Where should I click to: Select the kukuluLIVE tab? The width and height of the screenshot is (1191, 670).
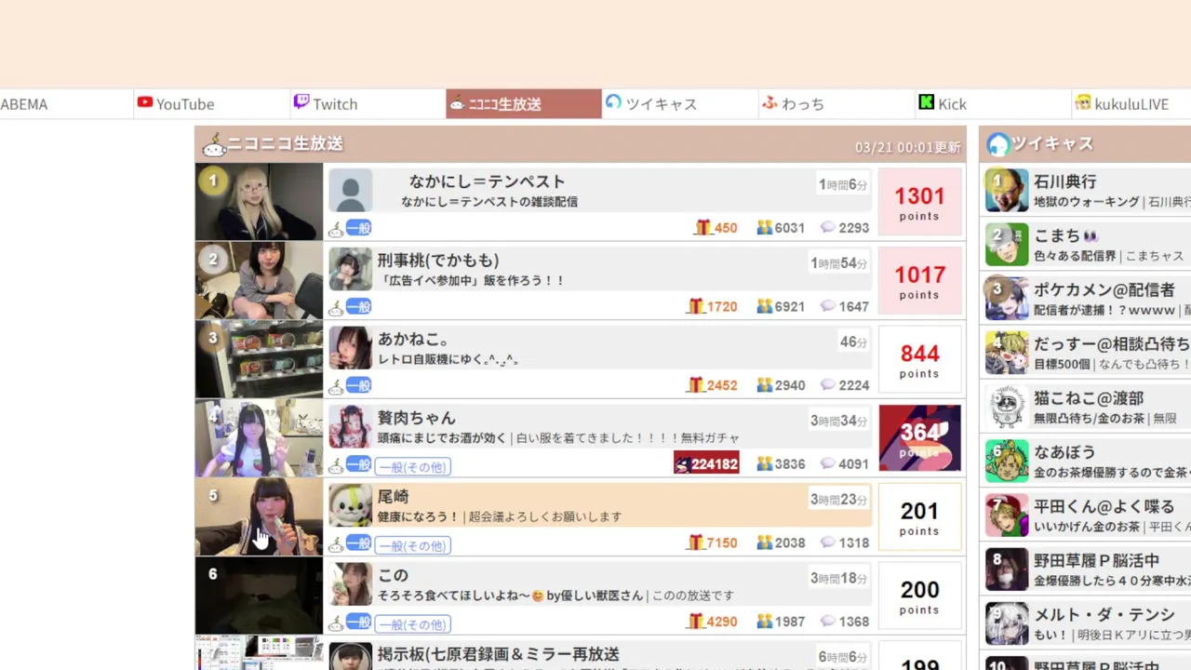point(1131,103)
